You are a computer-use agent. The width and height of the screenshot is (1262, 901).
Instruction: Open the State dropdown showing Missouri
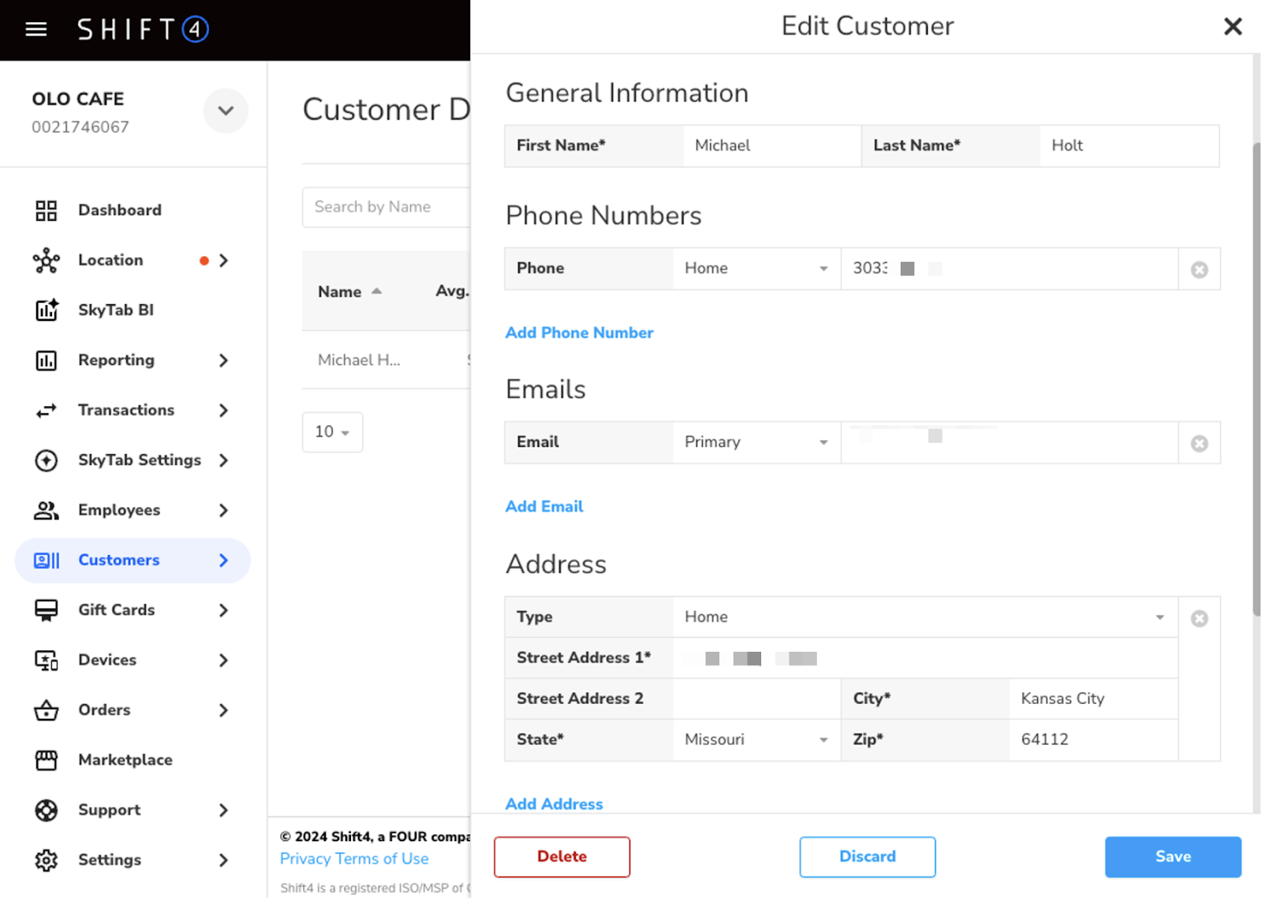(x=756, y=740)
